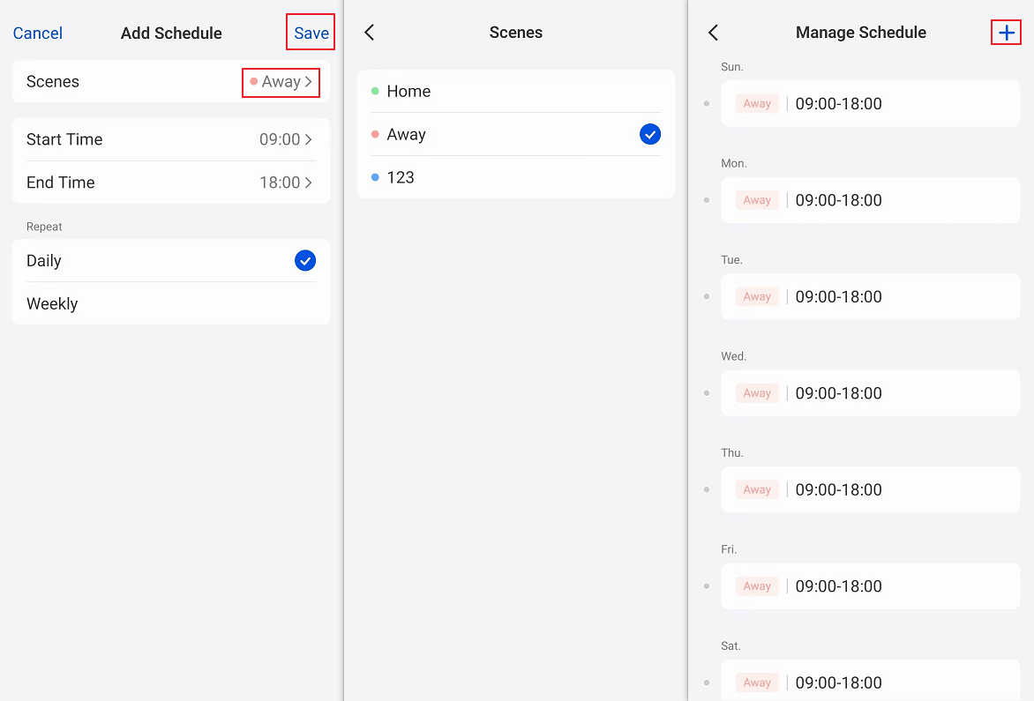1034x701 pixels.
Task: Click the Away tag on Friday's schedule
Action: tap(757, 586)
